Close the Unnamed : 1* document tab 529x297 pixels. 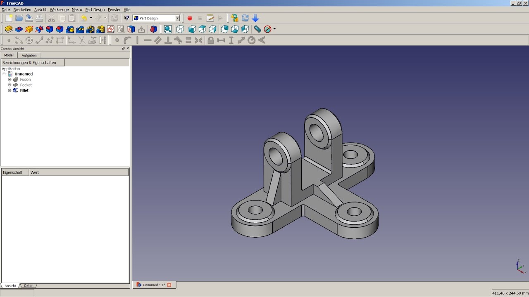coord(169,285)
